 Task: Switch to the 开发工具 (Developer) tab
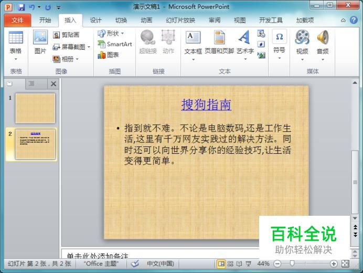click(271, 20)
